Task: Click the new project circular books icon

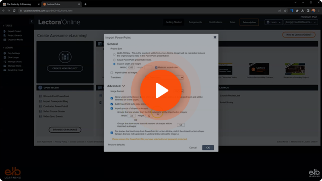Action: (65, 57)
